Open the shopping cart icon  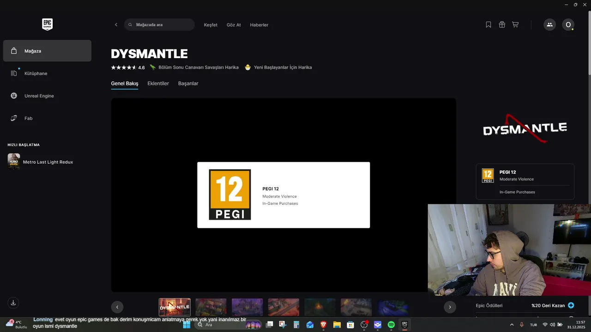[x=515, y=25]
